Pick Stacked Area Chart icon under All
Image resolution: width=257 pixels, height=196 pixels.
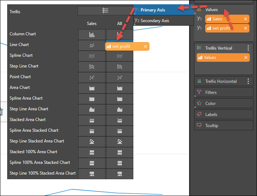pyautogui.click(x=120, y=120)
